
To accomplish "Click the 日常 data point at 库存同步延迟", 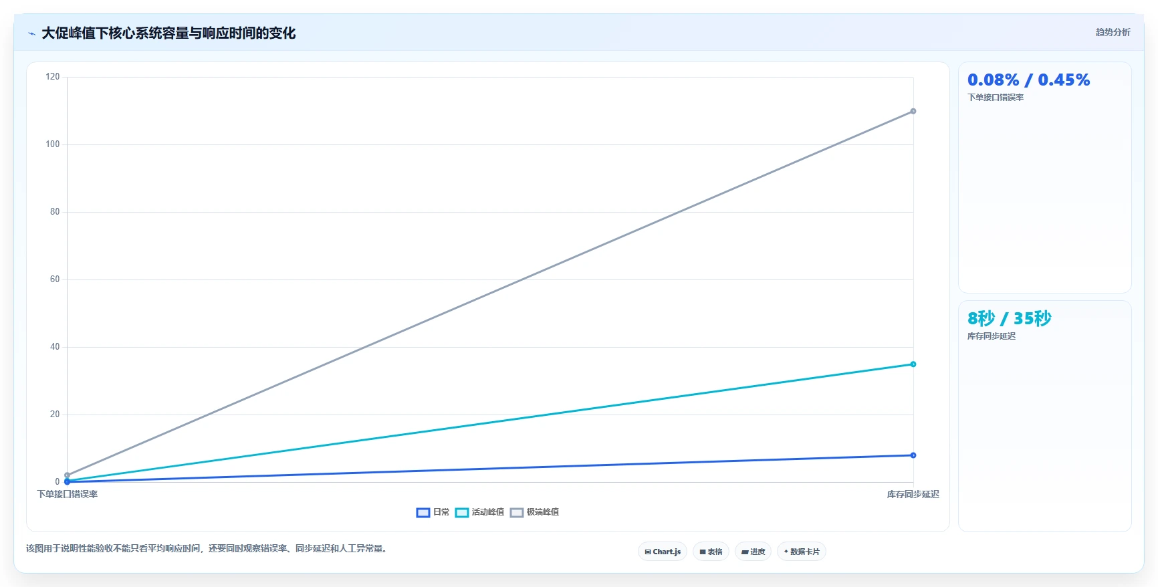I will [x=913, y=455].
